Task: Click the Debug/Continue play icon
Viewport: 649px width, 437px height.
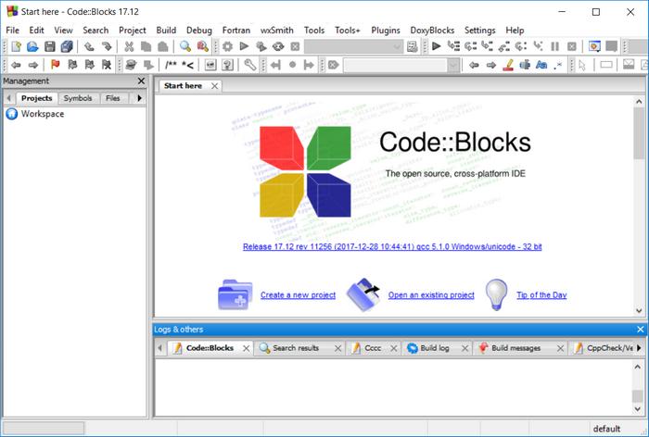Action: 437,46
